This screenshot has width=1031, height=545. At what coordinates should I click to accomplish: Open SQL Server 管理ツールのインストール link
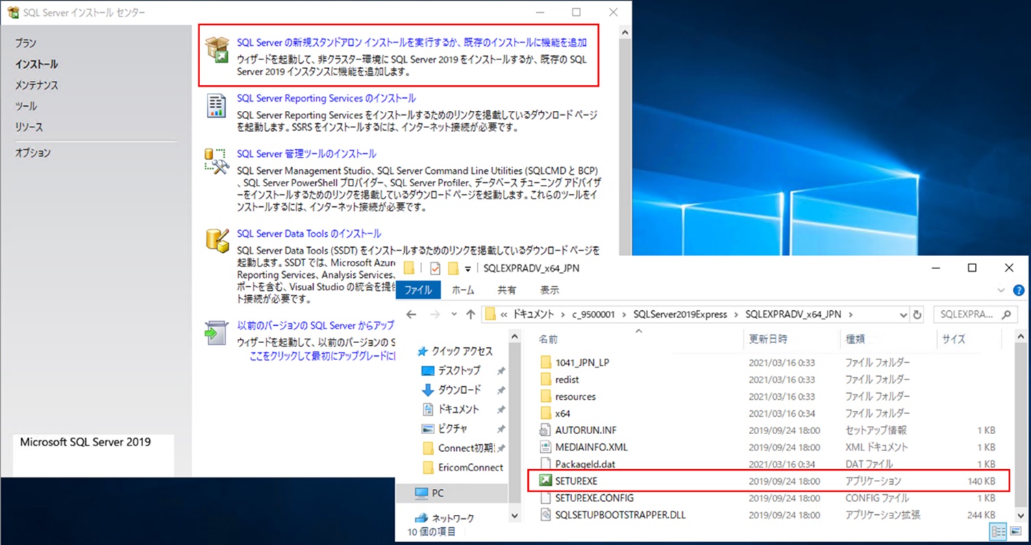point(306,154)
